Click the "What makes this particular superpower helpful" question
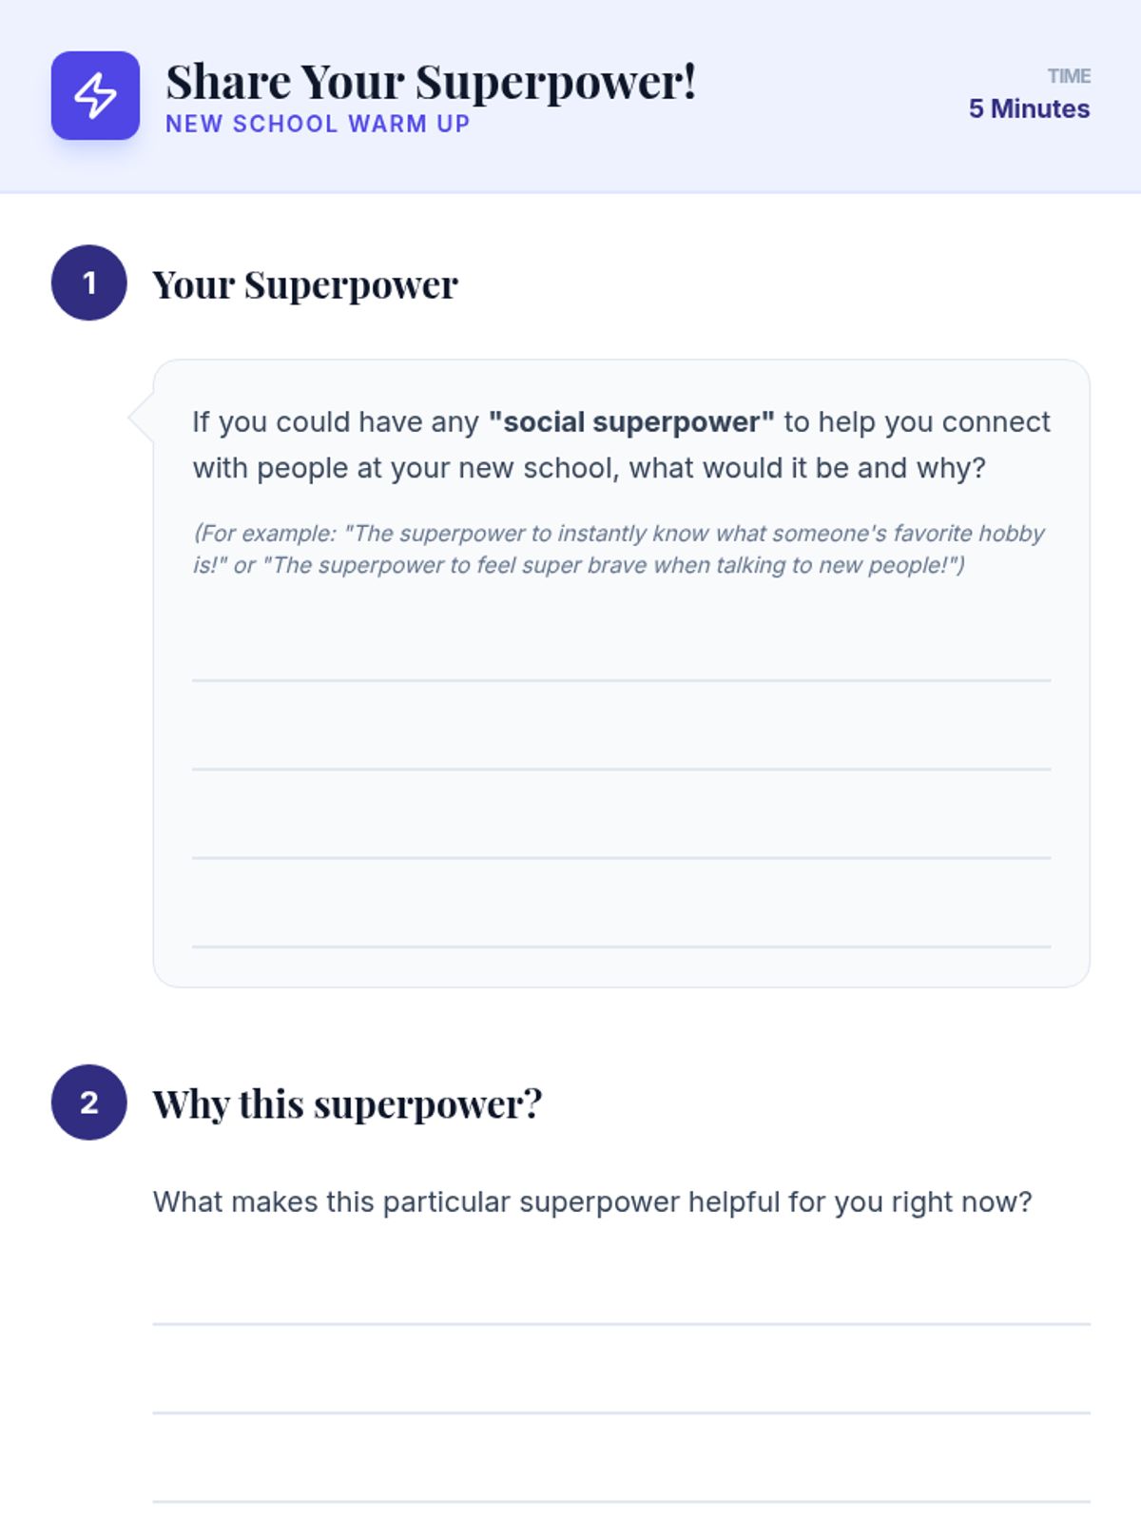1141x1522 pixels. coord(592,1202)
